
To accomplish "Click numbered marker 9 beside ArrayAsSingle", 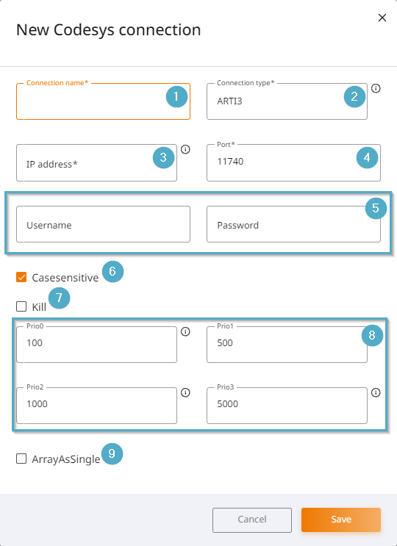I will (x=112, y=453).
